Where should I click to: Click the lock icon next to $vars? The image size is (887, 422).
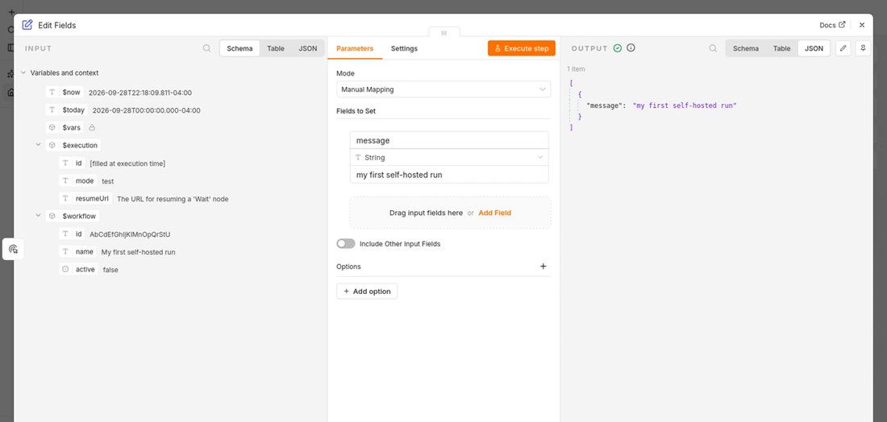92,128
